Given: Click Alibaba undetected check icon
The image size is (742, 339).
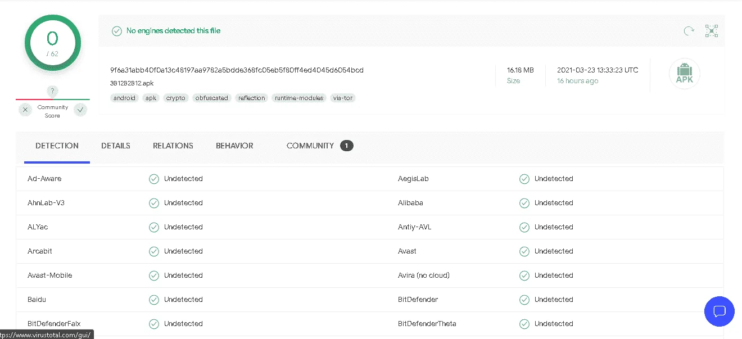Looking at the screenshot, I should pos(524,203).
